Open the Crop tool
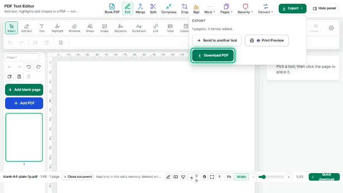The height and width of the screenshot is (193, 343). point(184,9)
